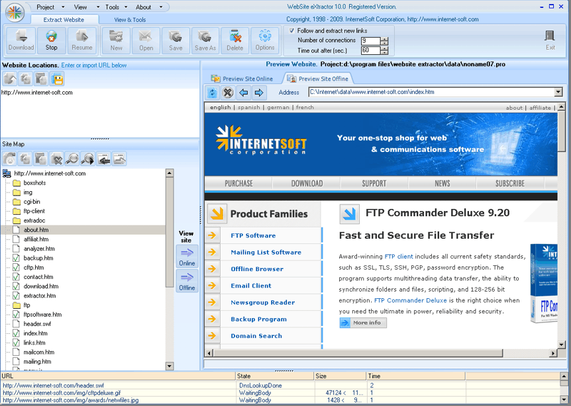Click the stop loading icon in preview
Viewport: 571px width, 406px height.
(227, 93)
